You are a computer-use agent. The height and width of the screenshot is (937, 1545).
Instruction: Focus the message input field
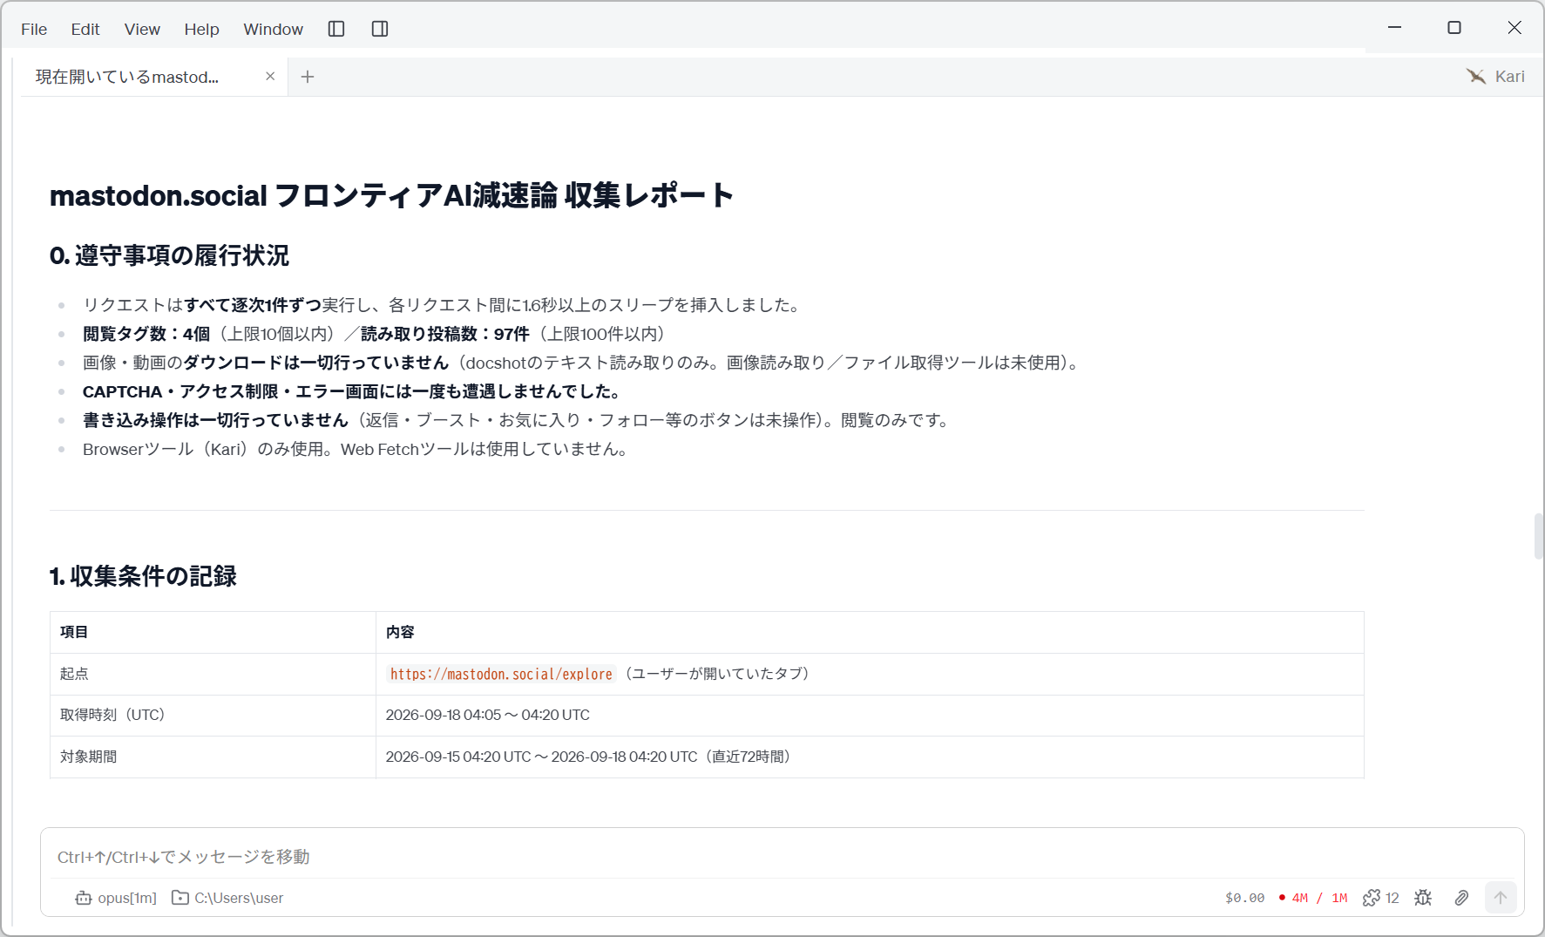[782, 857]
